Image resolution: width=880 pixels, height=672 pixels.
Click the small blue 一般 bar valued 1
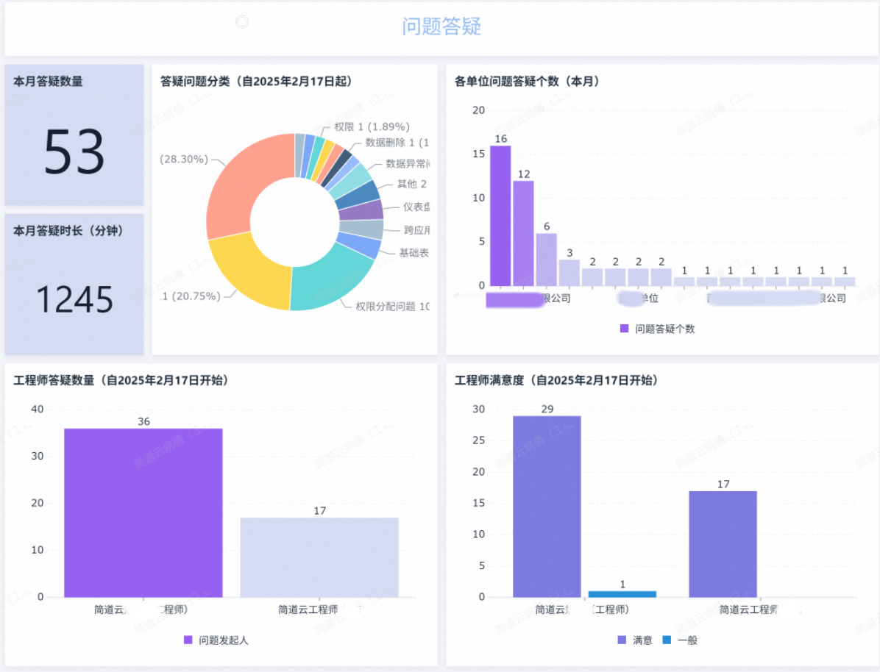(622, 594)
